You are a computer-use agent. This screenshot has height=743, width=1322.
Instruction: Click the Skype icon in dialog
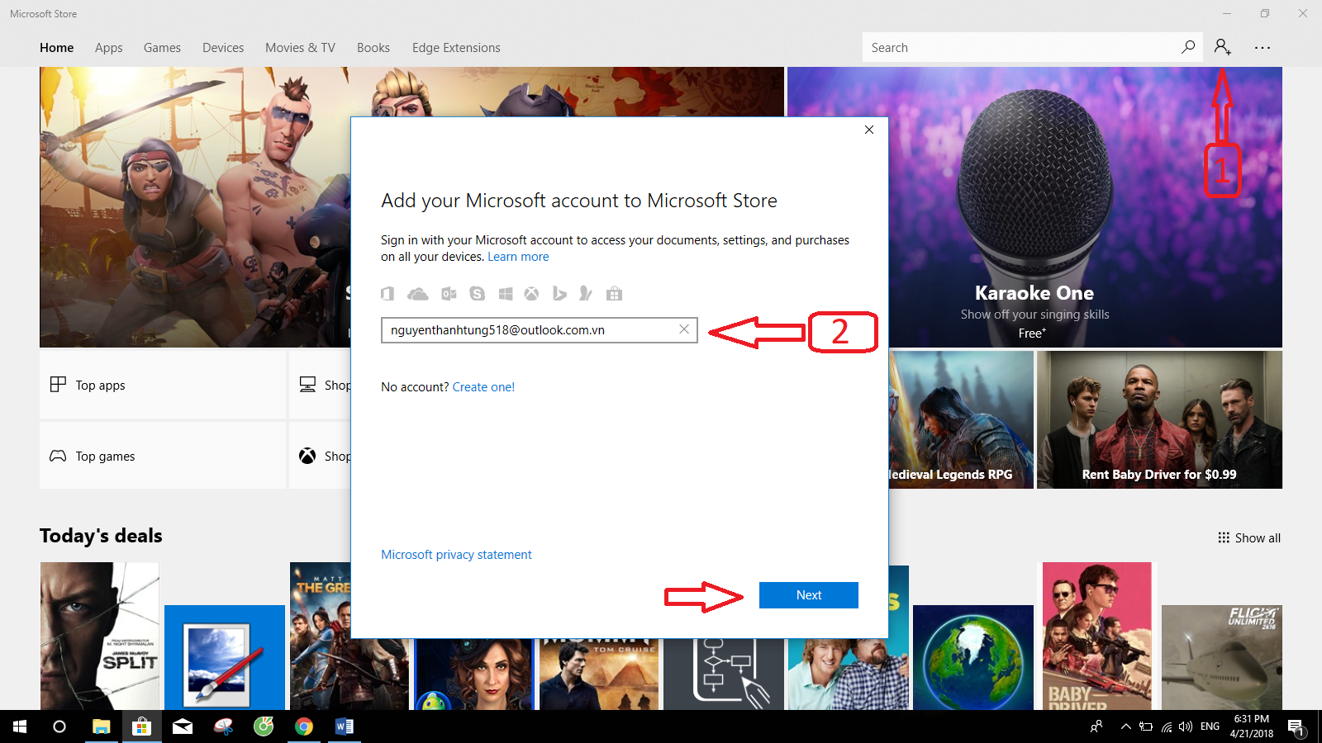click(x=478, y=294)
